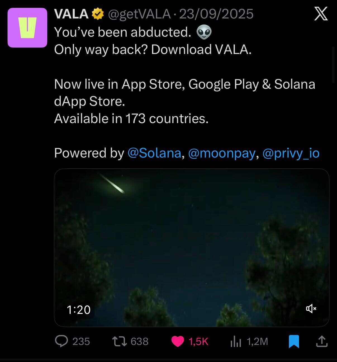Open the @privy_io mention link
337x362 pixels.
tap(291, 153)
